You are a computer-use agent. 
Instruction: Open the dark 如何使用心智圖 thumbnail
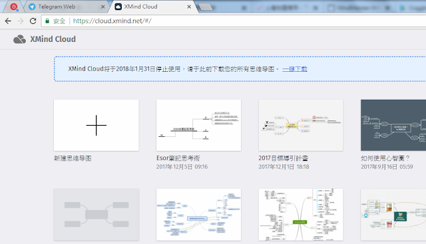click(x=393, y=125)
